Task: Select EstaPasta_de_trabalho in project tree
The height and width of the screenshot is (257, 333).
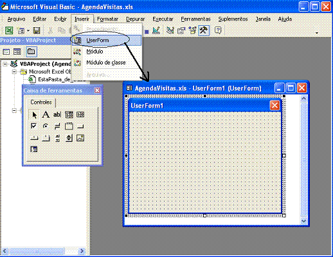Action: pos(57,79)
